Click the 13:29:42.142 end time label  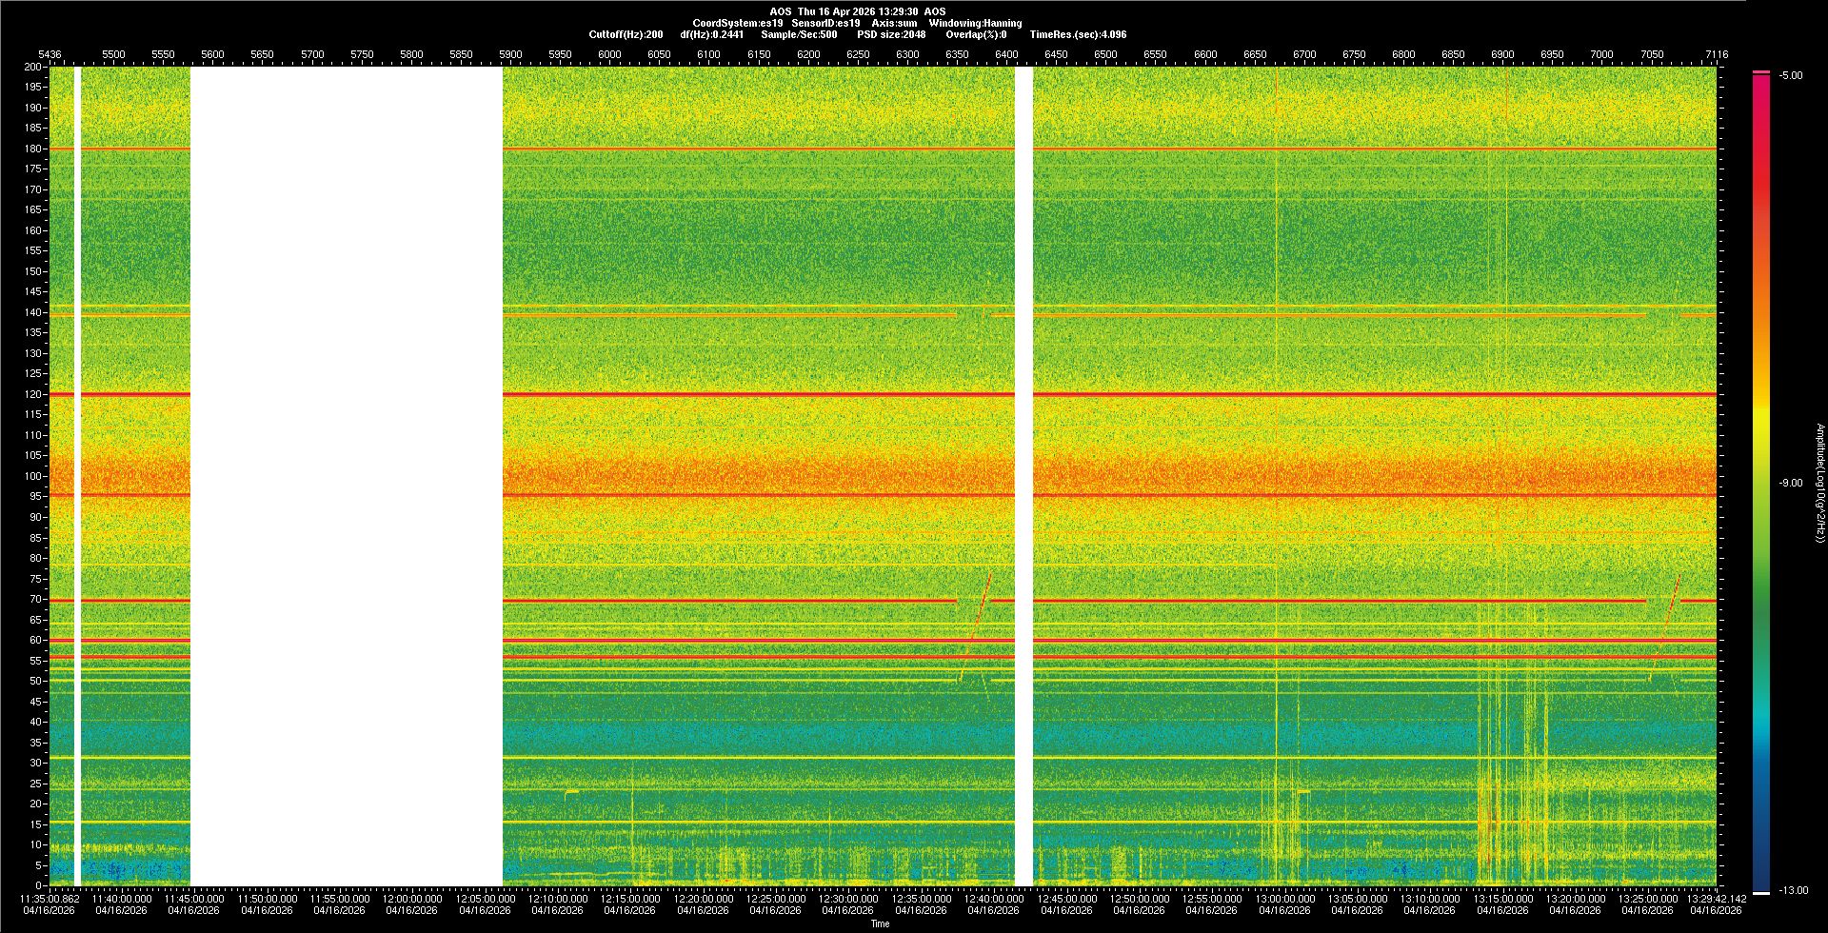pyautogui.click(x=1715, y=899)
